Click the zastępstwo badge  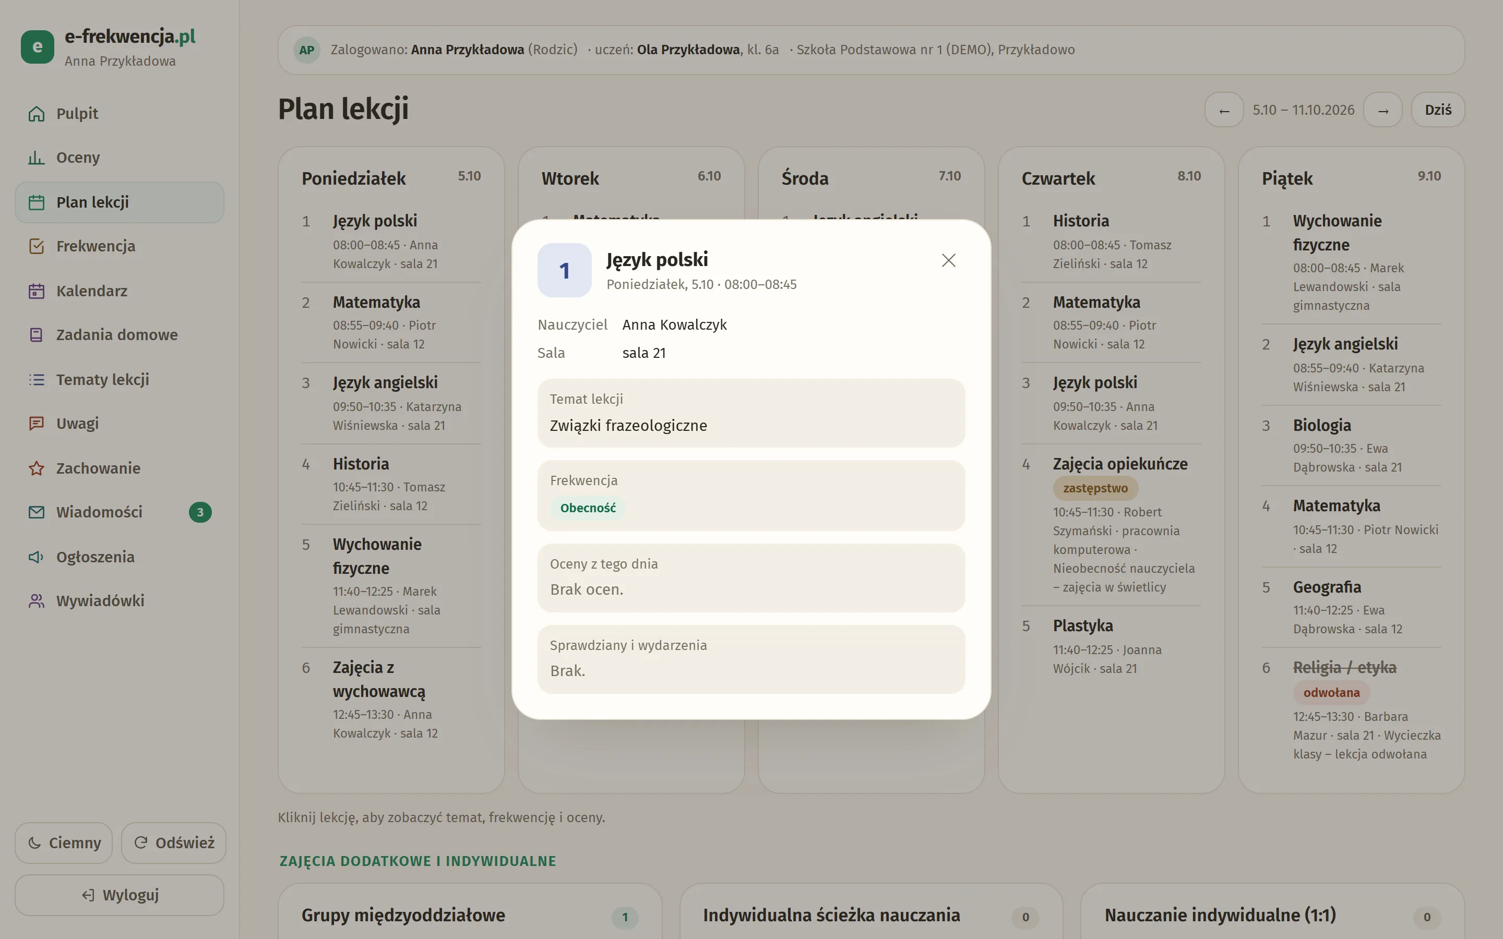point(1095,488)
